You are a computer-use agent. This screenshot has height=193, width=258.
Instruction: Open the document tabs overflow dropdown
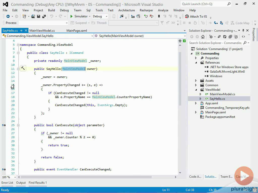pyautogui.click(x=184, y=31)
